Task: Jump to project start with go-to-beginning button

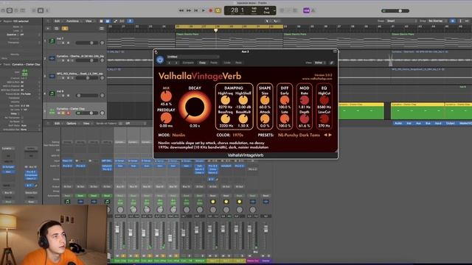Action: coord(196,10)
